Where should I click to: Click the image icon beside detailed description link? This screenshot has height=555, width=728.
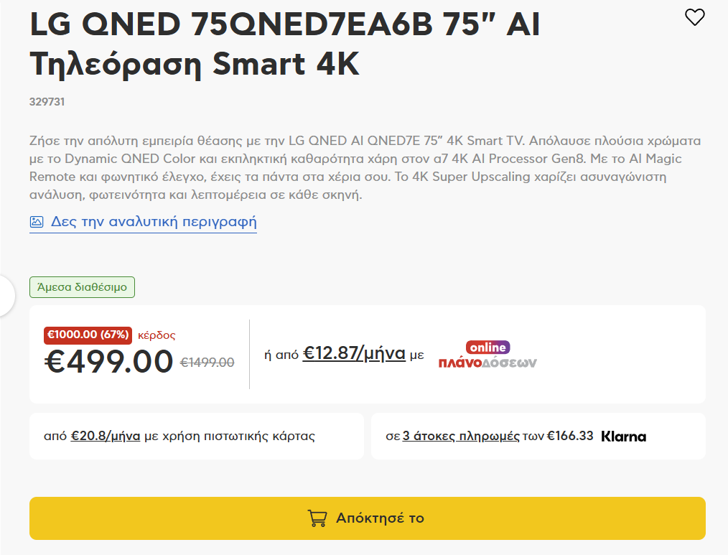[37, 222]
